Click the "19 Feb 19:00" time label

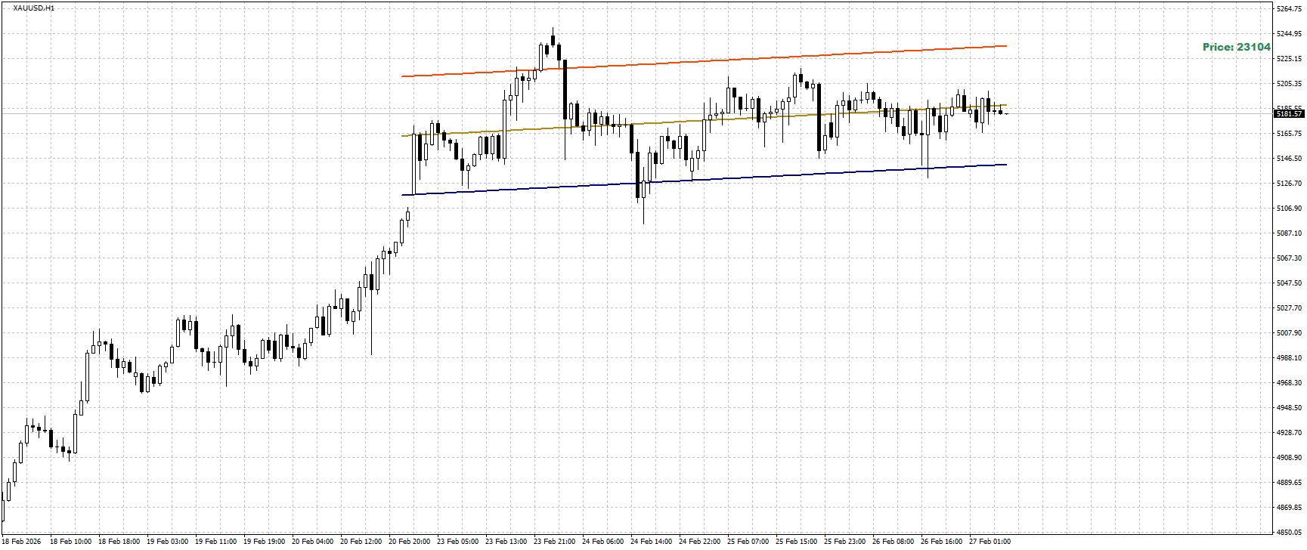click(x=264, y=542)
